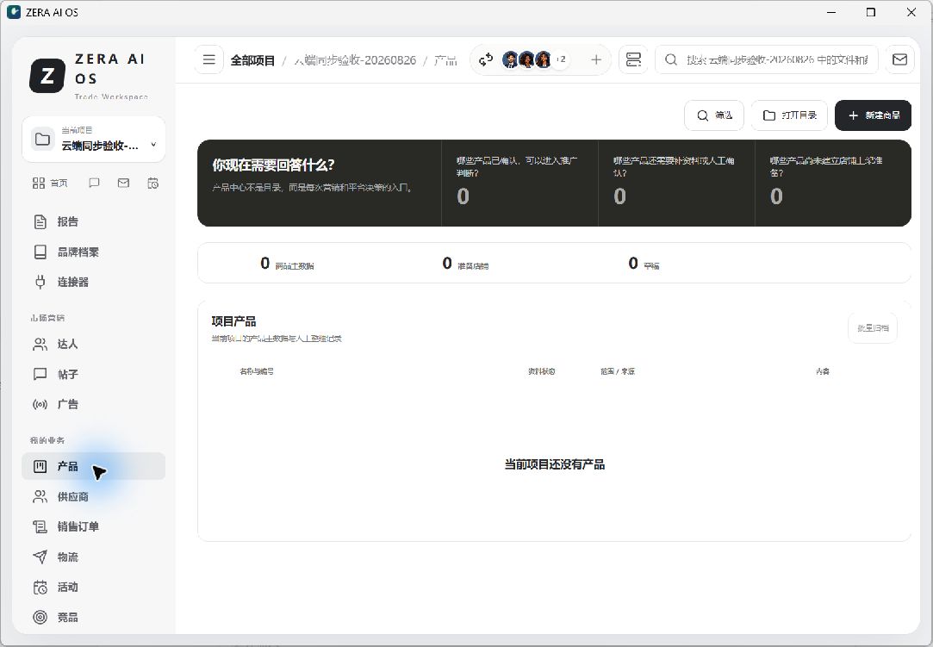Open 物流 in the sidebar
This screenshot has width=933, height=647.
click(x=93, y=557)
